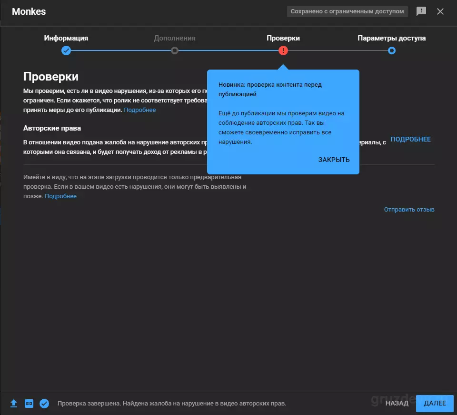Click the ДАЛЕЕ button
This screenshot has height=415, width=457.
[x=435, y=404]
